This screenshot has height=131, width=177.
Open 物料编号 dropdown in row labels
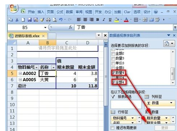(x=133, y=118)
